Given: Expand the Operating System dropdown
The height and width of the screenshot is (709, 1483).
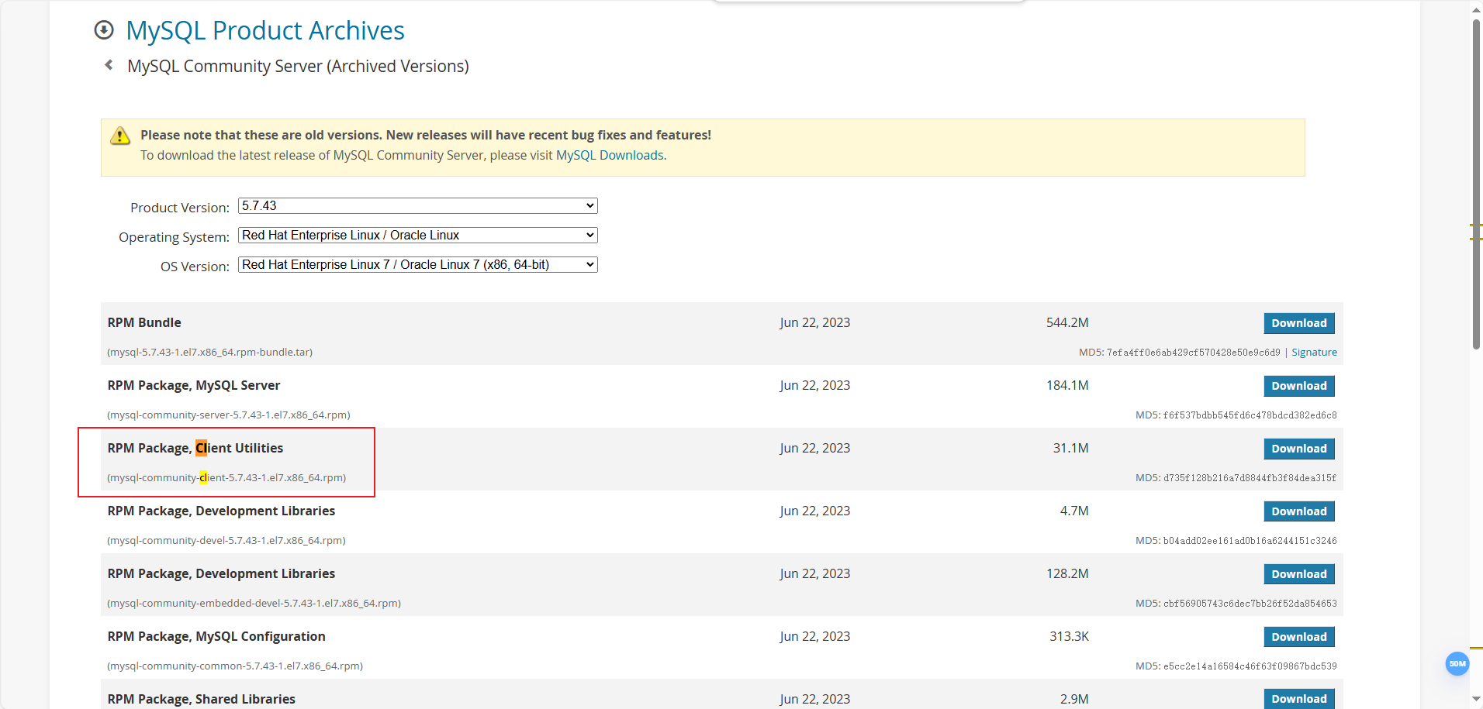Looking at the screenshot, I should pyautogui.click(x=417, y=236).
